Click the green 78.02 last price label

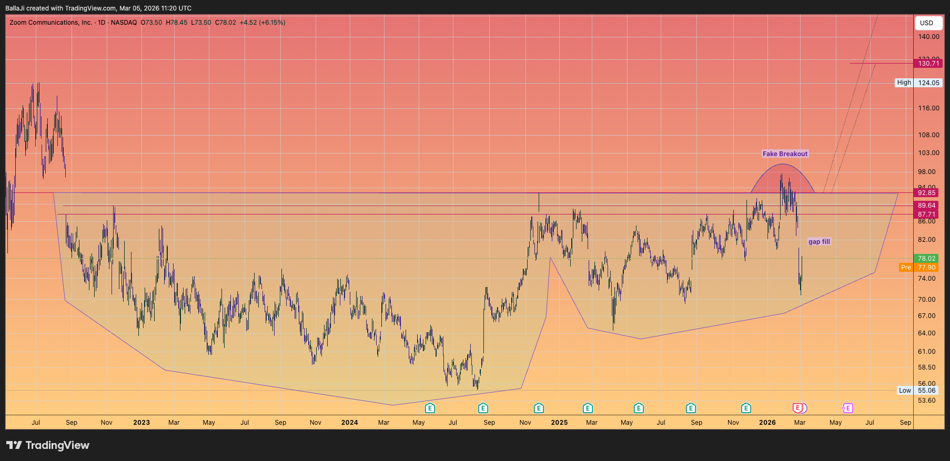click(927, 259)
